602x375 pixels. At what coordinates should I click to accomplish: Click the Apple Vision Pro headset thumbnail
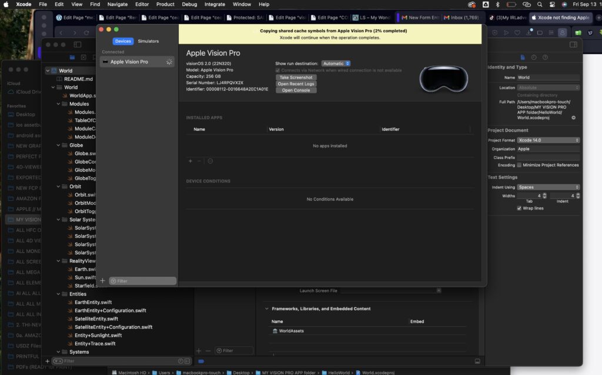[444, 79]
